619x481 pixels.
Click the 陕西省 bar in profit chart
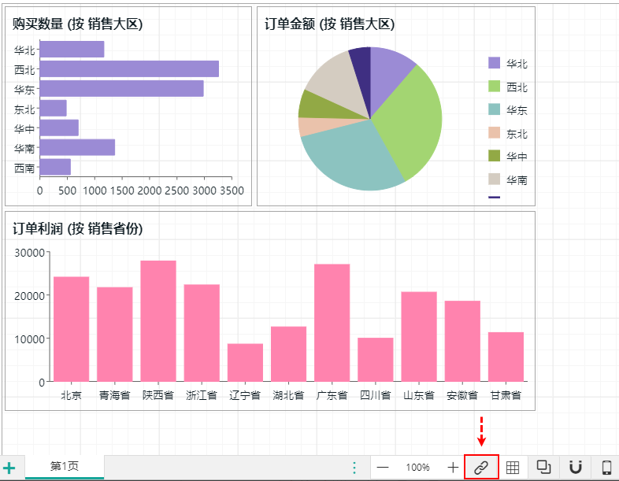(x=158, y=321)
